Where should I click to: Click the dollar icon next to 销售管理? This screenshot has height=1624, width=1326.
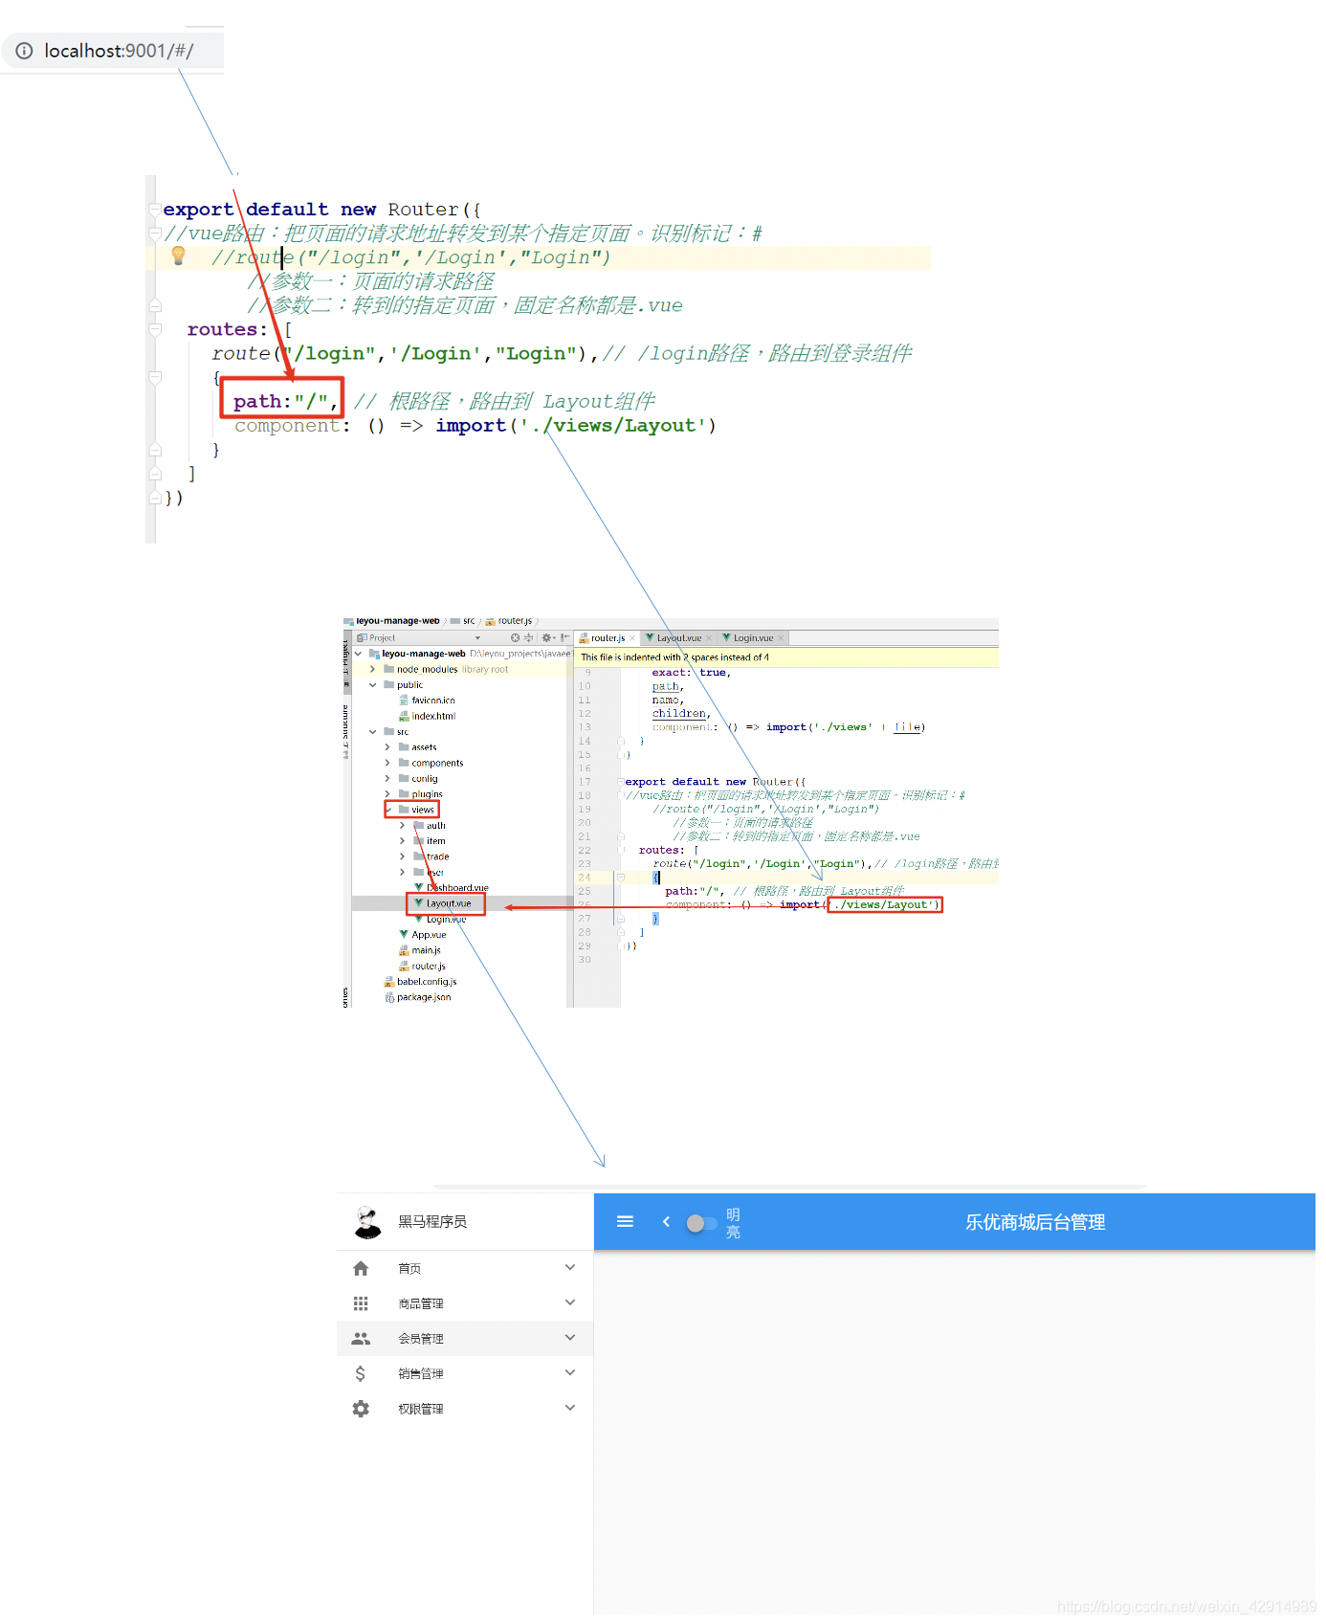(361, 1373)
